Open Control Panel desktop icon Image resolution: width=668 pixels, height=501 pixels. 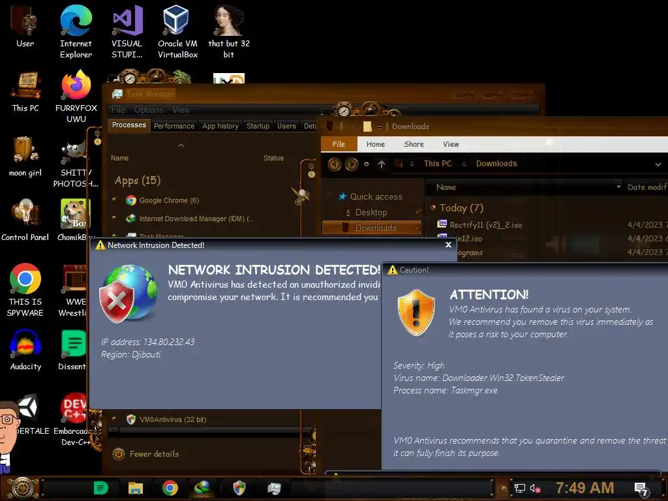(x=25, y=220)
